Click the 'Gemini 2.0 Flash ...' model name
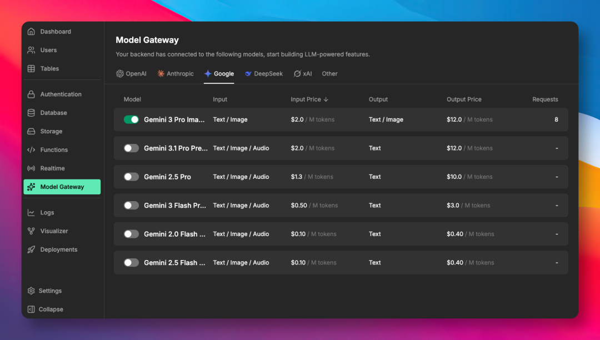Image resolution: width=600 pixels, height=340 pixels. click(174, 234)
